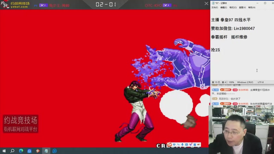Open the 格式(O) menu in Notepad
274x154 pixels.
coord(233,8)
